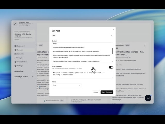Click the 'Why?' line in Content
This screenshot has height=124, width=165.
coord(55,43)
